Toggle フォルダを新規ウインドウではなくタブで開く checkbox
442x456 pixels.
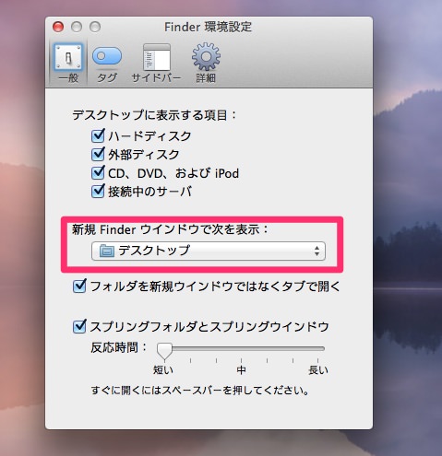tap(79, 286)
